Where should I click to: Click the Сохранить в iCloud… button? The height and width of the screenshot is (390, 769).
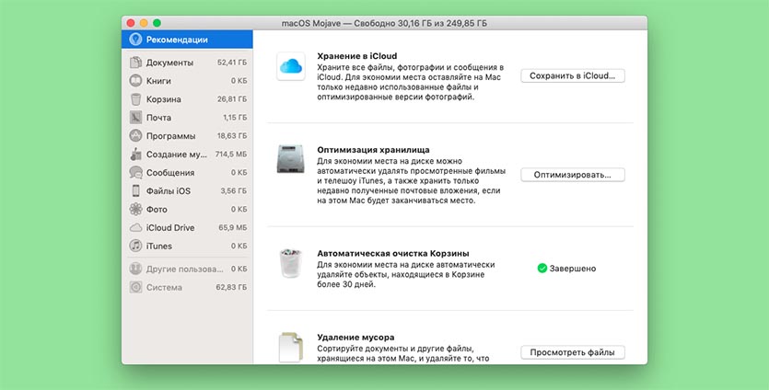click(572, 76)
